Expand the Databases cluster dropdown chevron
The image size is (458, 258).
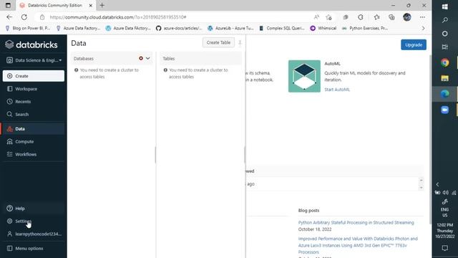click(x=148, y=58)
